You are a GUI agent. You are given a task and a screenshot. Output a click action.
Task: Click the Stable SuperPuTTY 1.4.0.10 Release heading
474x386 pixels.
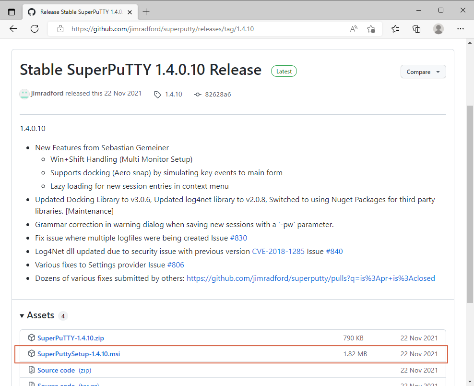pos(141,70)
